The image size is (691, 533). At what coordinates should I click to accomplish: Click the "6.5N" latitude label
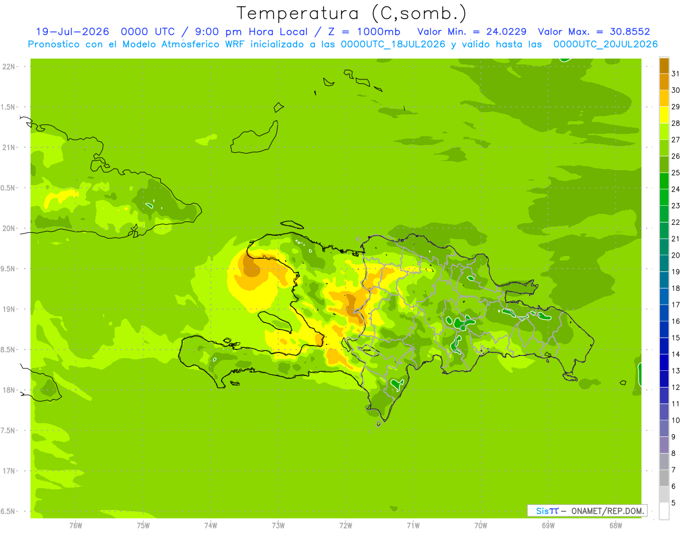(x=9, y=511)
